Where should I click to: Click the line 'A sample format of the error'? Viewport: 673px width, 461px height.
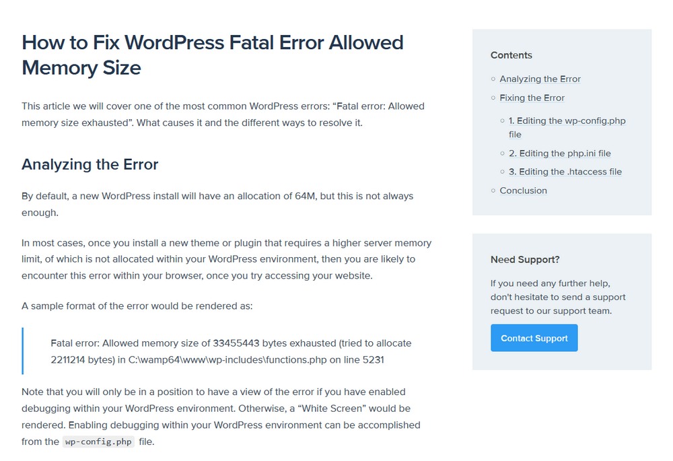[x=137, y=306]
